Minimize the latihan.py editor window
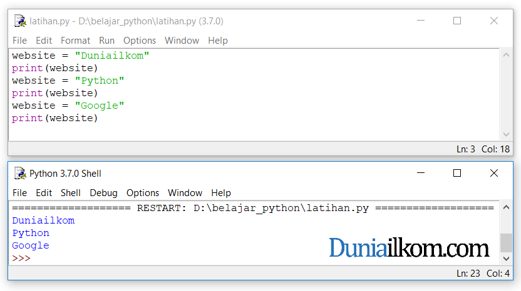Screen dimensions: 521x291 (x=421, y=21)
